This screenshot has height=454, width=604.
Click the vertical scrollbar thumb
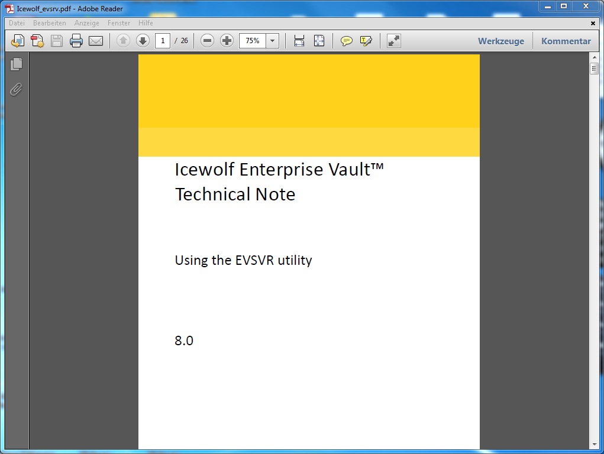(x=594, y=69)
